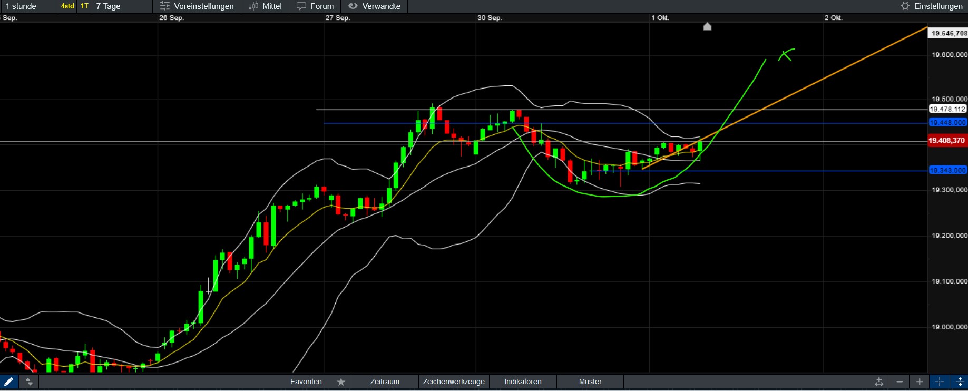Open the Muster tab
968x391 pixels.
(590, 382)
